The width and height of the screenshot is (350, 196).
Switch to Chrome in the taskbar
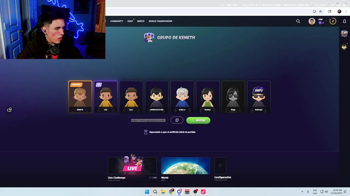click(171, 192)
